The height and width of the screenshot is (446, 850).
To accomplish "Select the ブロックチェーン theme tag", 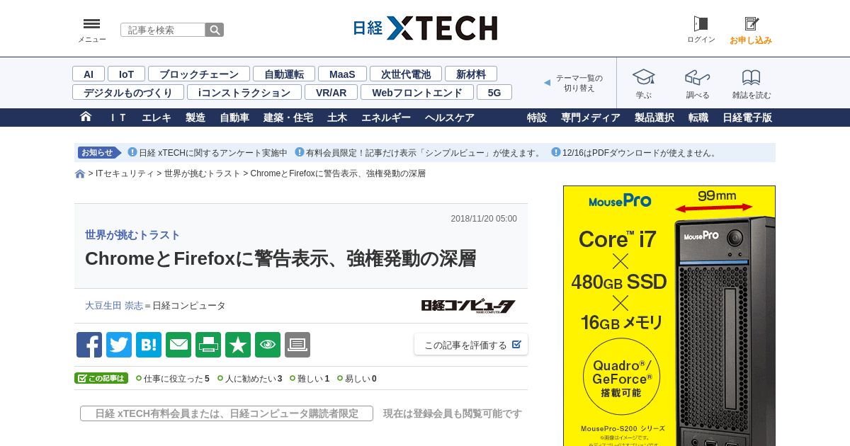I will (199, 74).
